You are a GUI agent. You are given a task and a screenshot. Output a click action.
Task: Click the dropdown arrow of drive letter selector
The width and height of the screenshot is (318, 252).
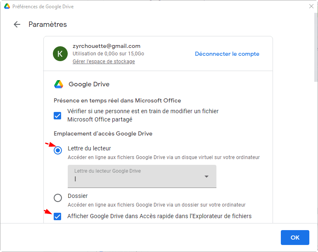(x=206, y=177)
